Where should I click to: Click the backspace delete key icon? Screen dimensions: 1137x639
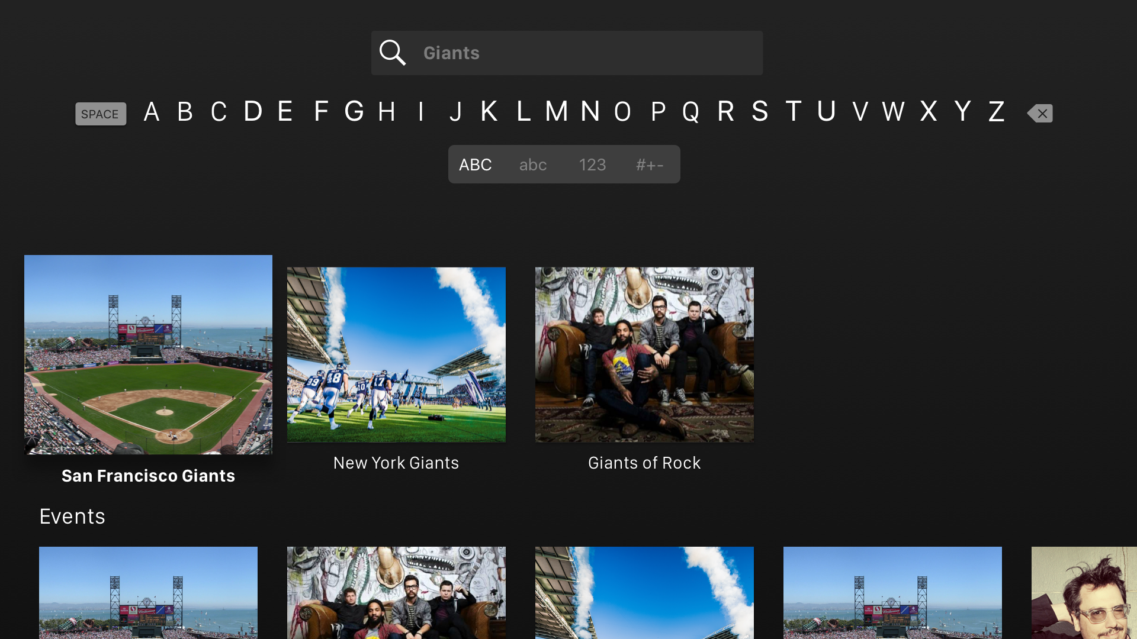(1040, 113)
